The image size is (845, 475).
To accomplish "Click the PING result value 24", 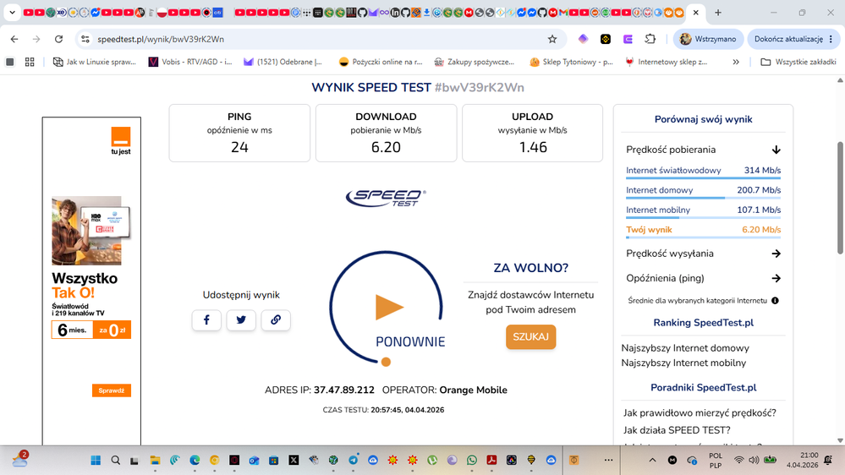I will point(239,147).
